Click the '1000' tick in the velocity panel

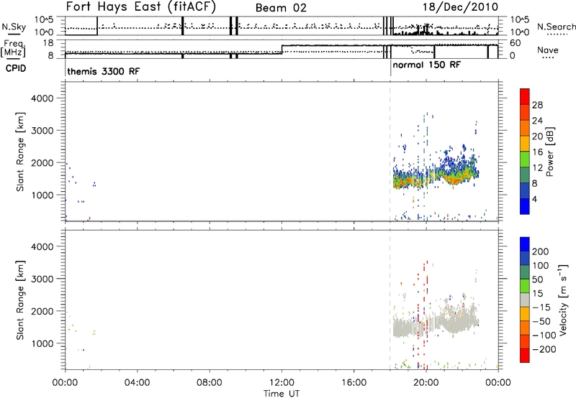pyautogui.click(x=42, y=343)
